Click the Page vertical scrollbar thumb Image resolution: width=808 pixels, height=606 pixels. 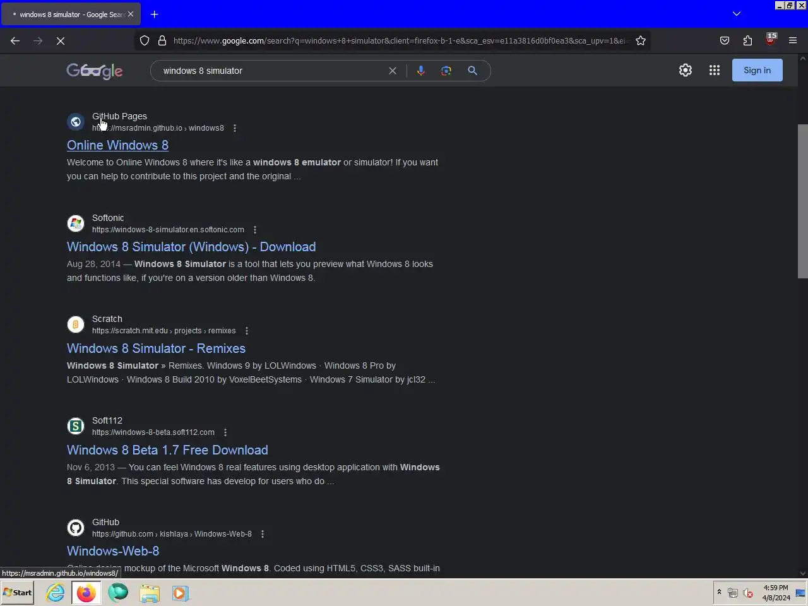pos(803,201)
